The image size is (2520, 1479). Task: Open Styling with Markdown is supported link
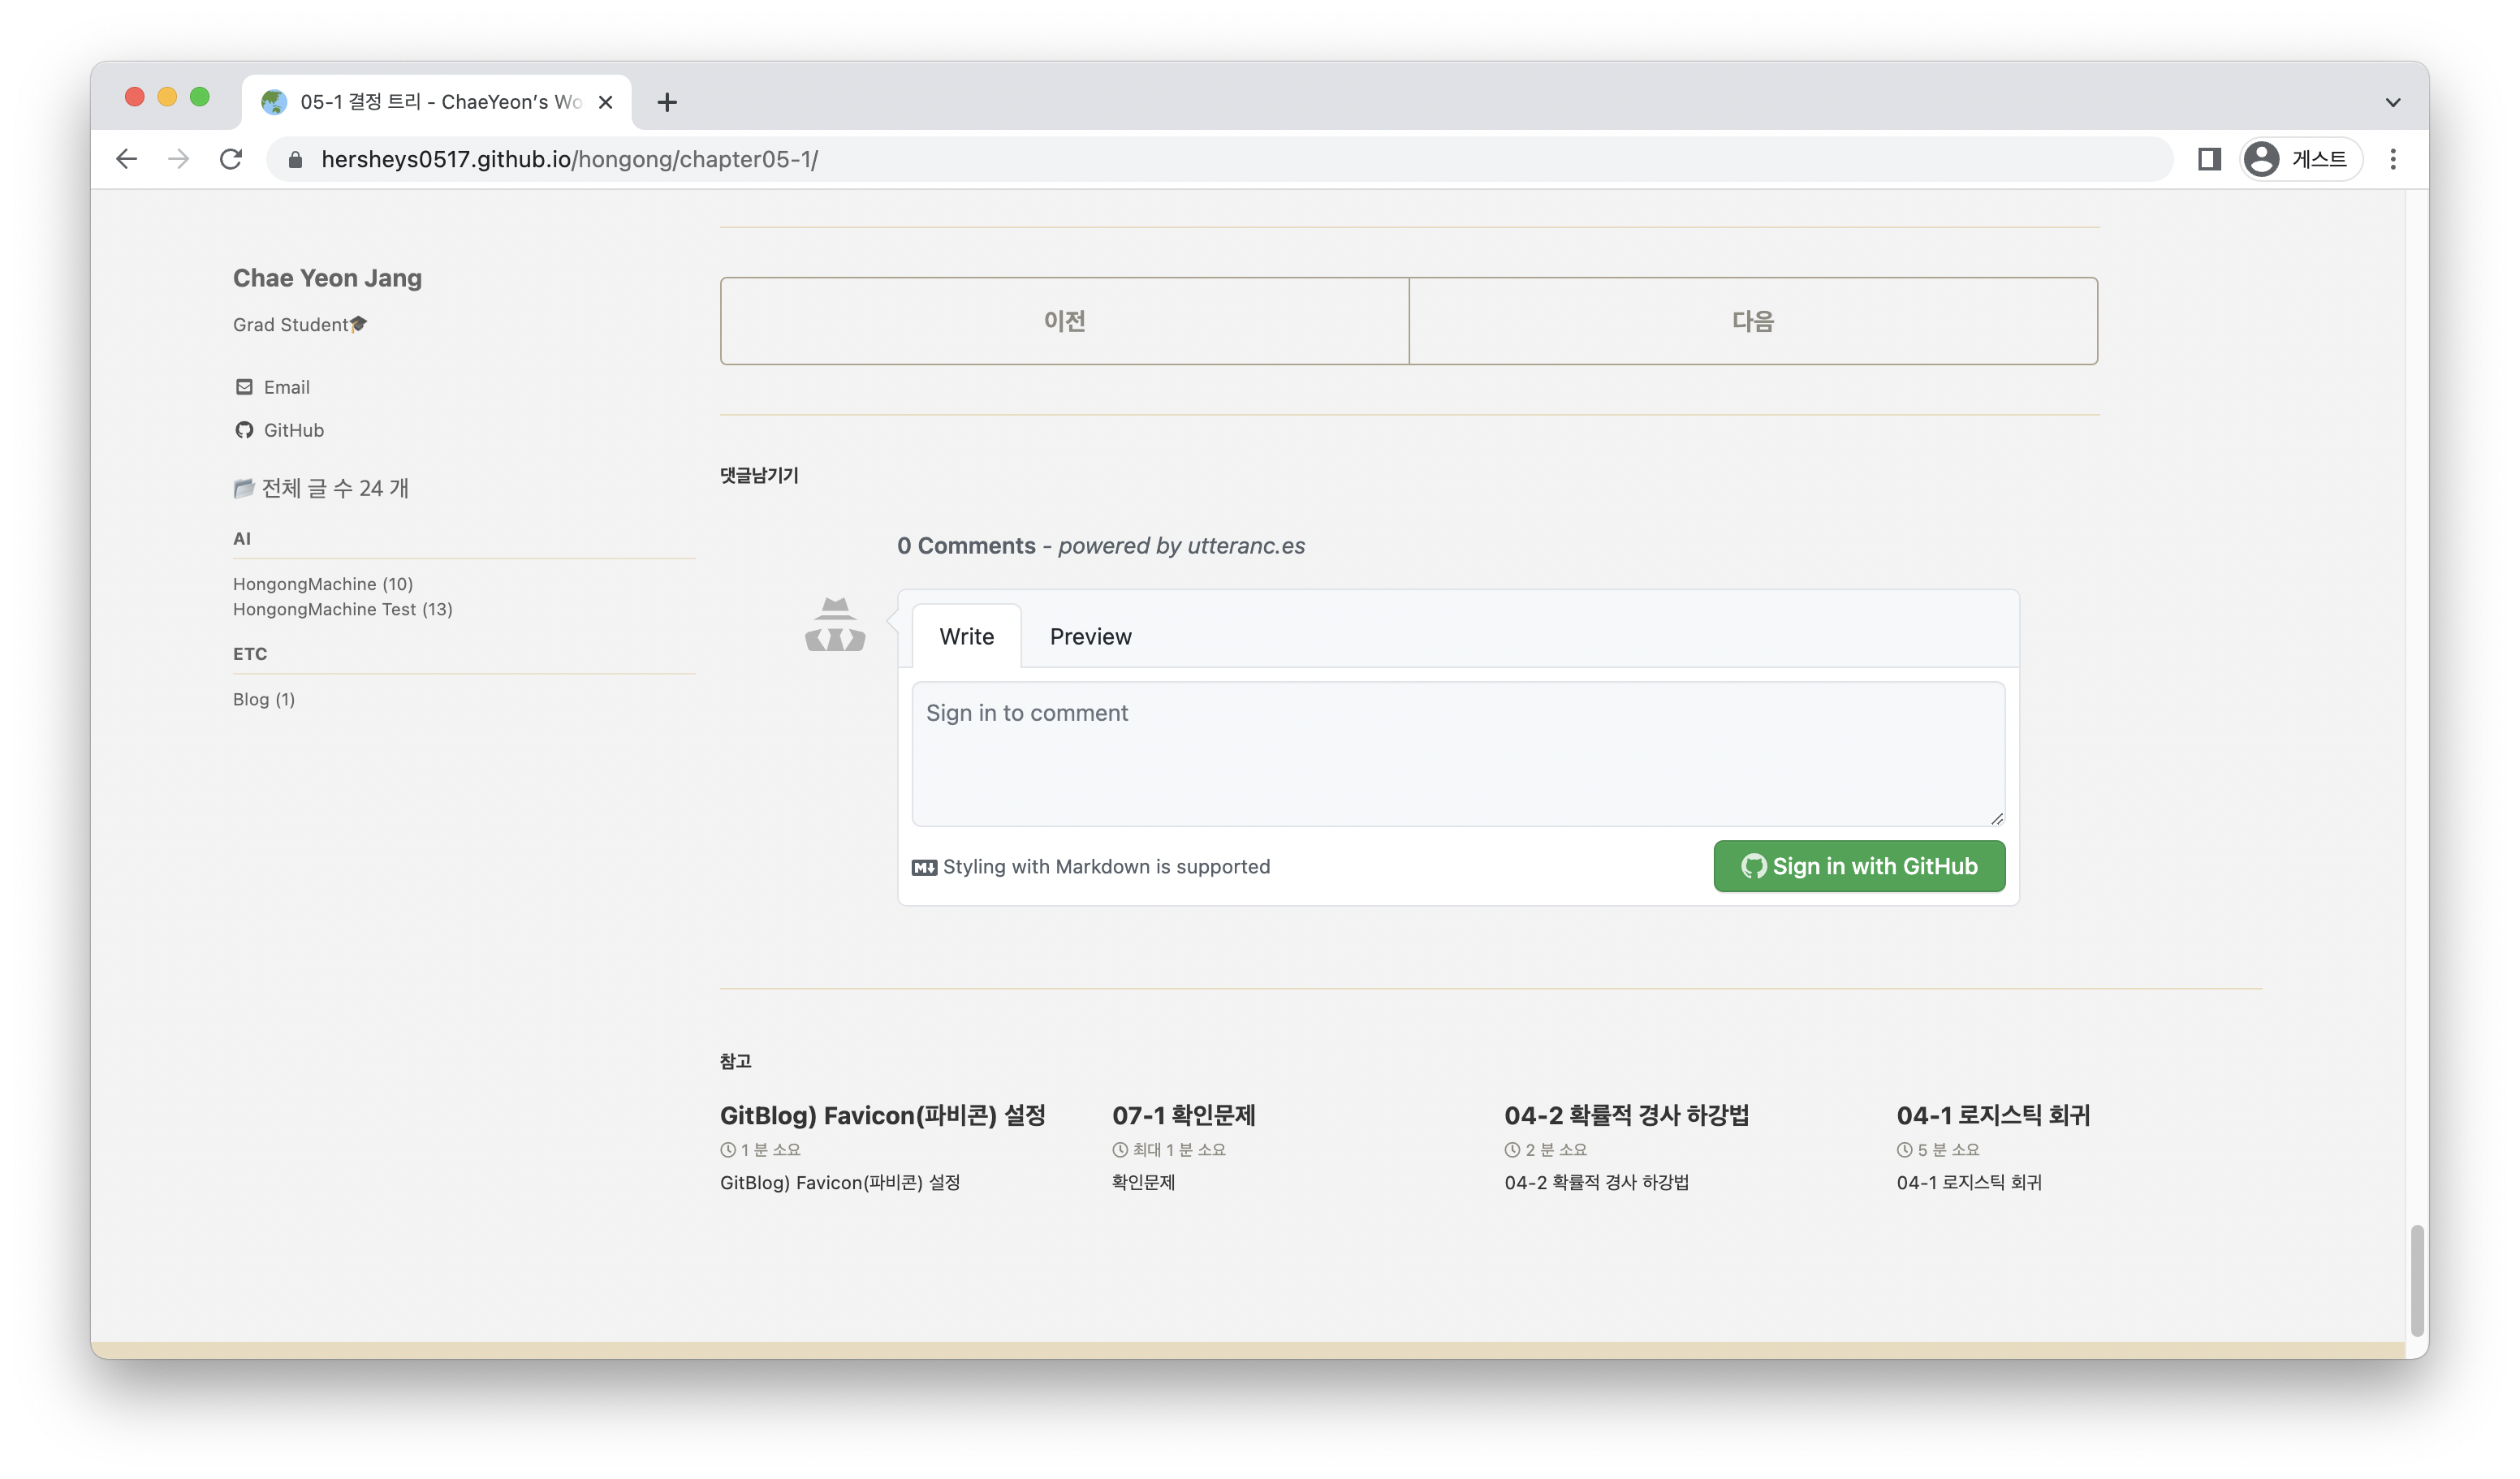pos(1090,867)
